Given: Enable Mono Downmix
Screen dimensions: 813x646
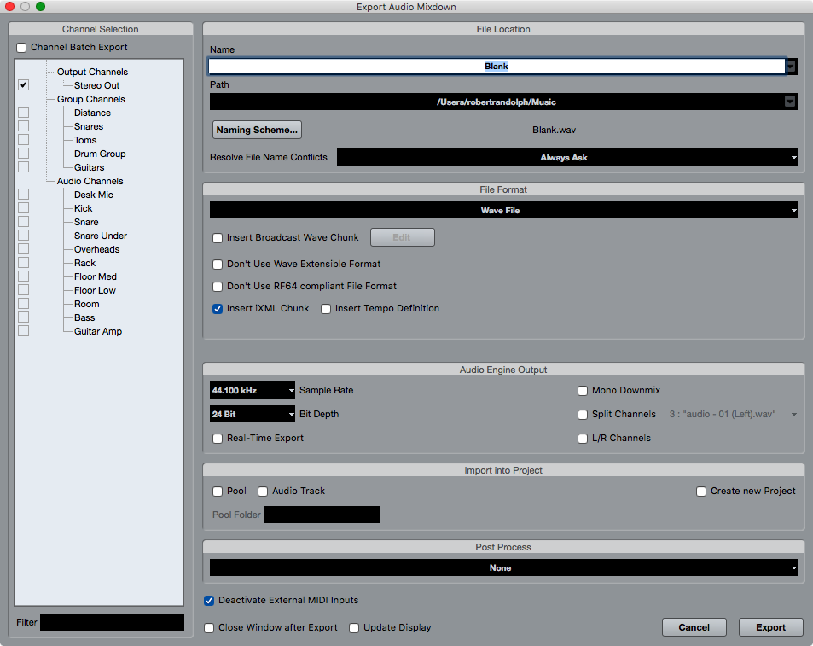Looking at the screenshot, I should (584, 390).
